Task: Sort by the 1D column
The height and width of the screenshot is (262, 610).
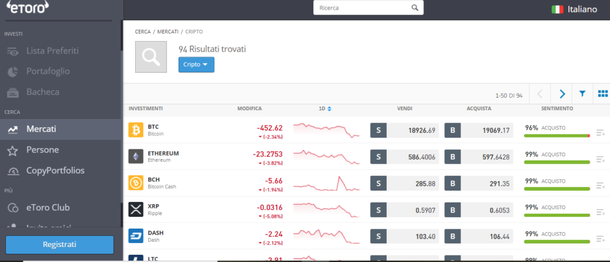Action: point(325,109)
